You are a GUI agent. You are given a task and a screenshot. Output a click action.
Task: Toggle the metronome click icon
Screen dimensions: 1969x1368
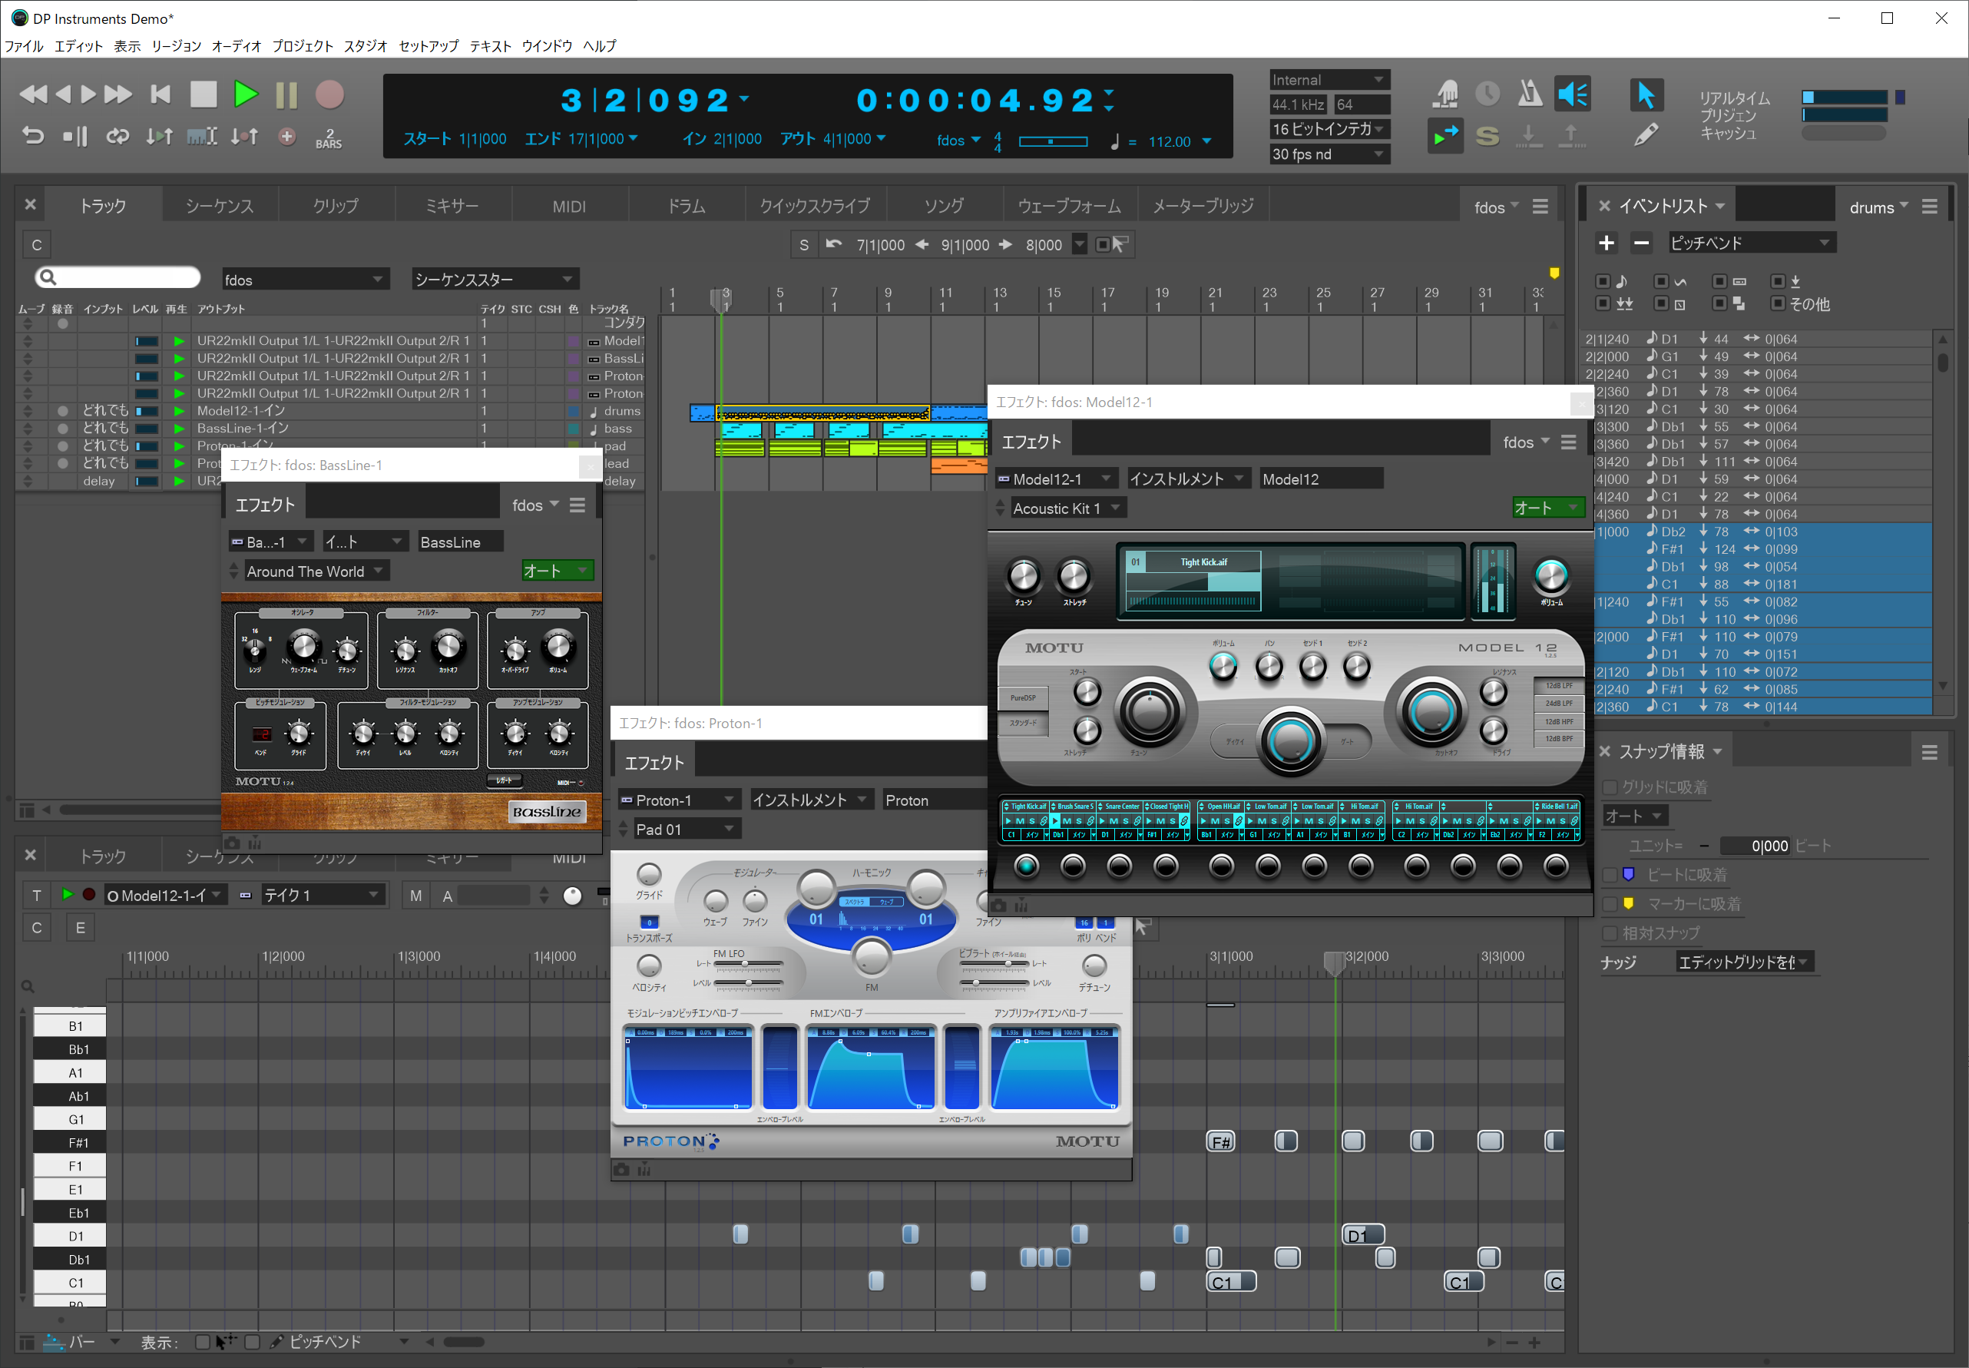coord(1530,94)
